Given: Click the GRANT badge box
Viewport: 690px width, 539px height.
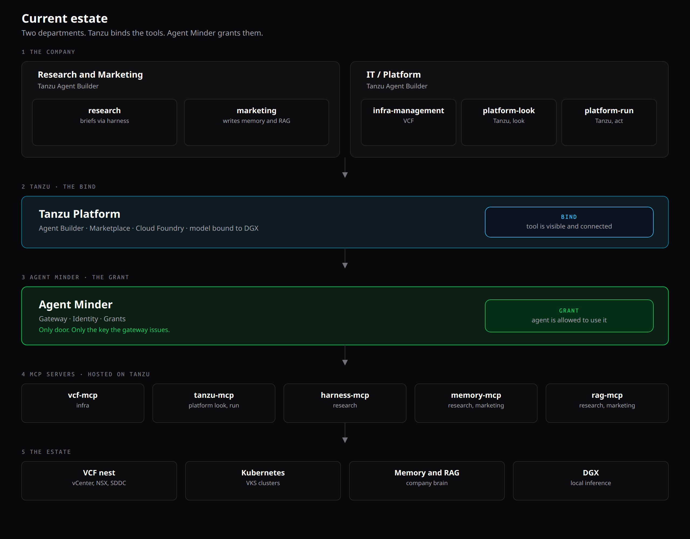Looking at the screenshot, I should coord(569,316).
